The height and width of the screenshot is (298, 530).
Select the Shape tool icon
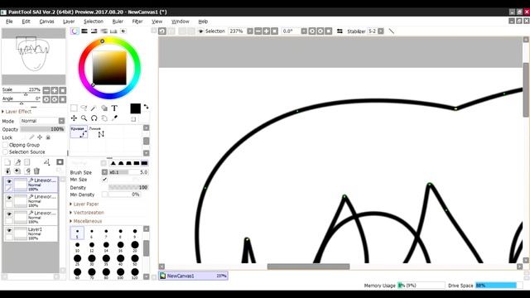pos(104,108)
